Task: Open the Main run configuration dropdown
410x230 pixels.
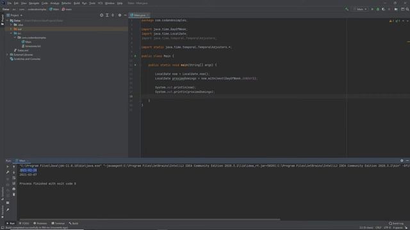Action: tap(360, 9)
